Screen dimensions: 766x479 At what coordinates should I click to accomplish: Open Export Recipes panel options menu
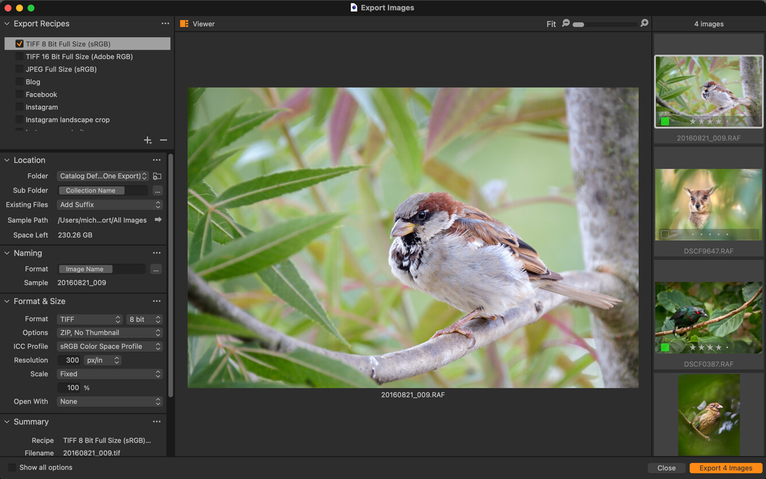pos(165,24)
